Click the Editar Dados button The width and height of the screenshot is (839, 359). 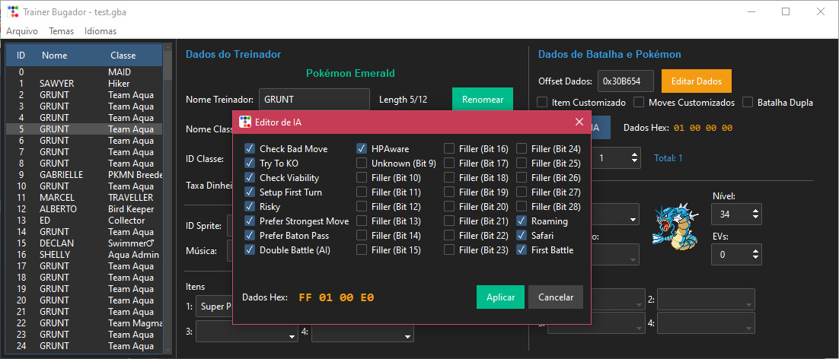[696, 81]
